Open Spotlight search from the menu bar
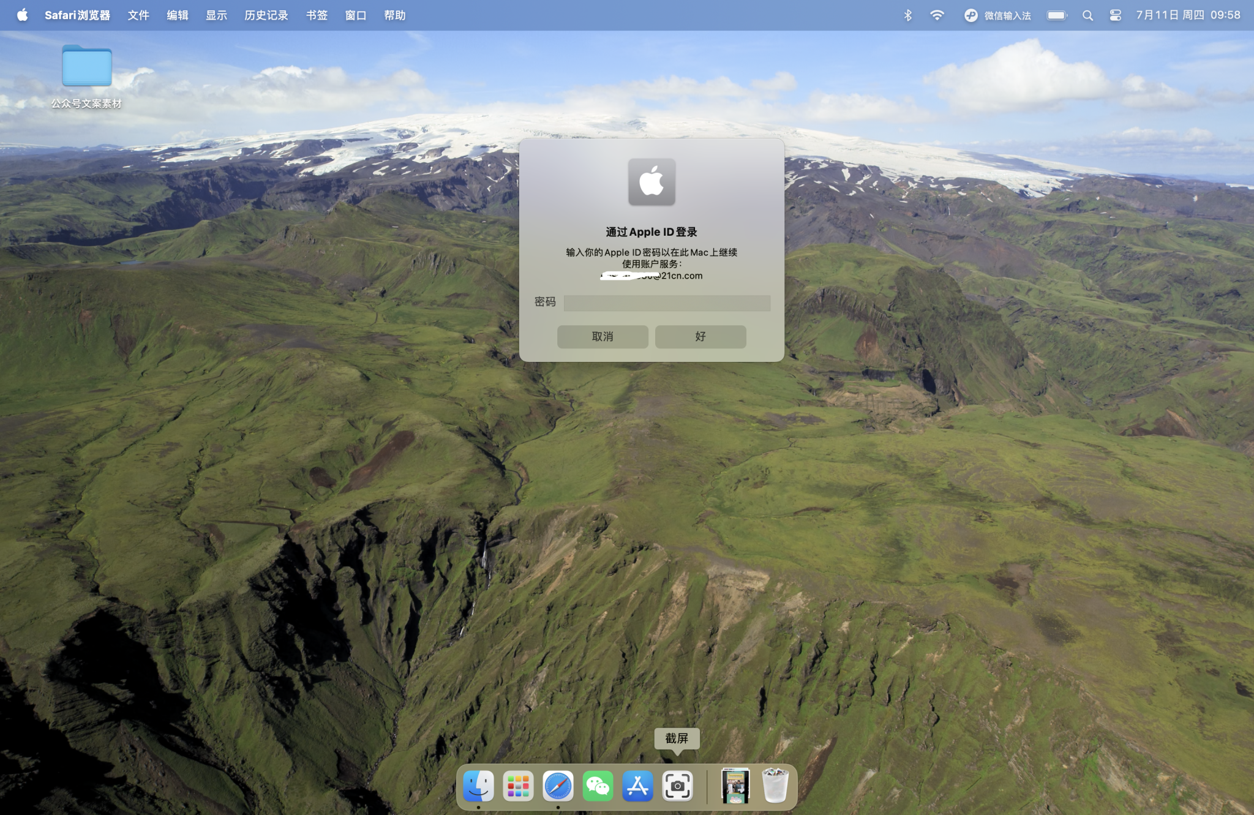The height and width of the screenshot is (815, 1254). [x=1087, y=15]
